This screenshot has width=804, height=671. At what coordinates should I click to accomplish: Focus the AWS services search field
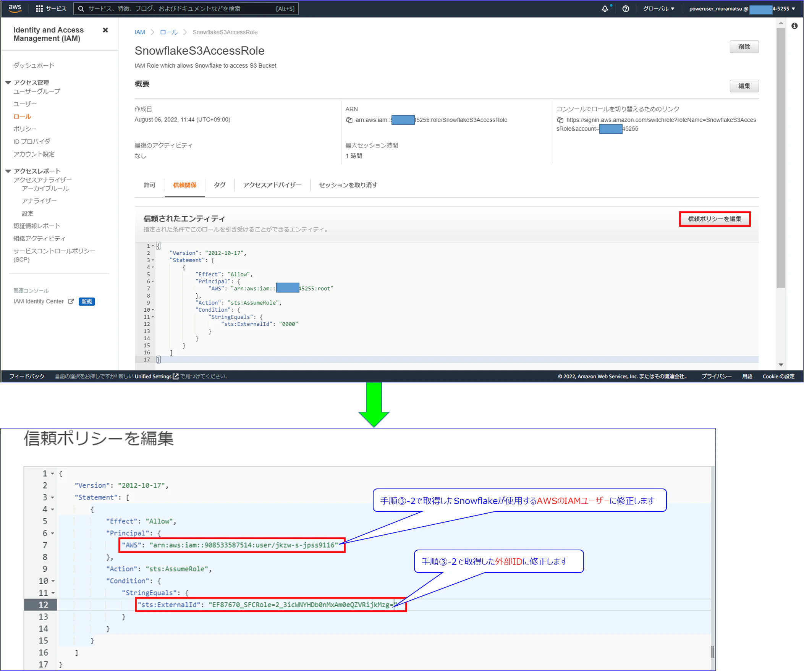[186, 9]
